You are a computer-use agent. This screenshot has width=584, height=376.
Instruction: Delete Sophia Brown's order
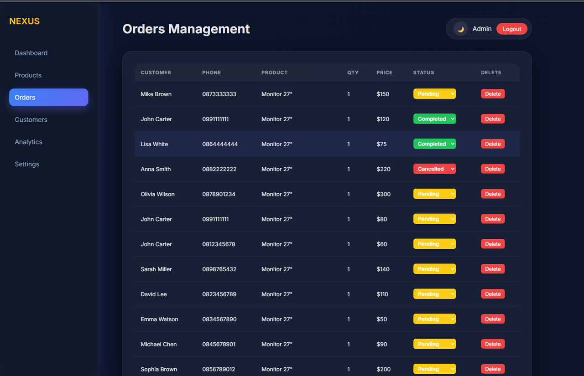point(493,369)
